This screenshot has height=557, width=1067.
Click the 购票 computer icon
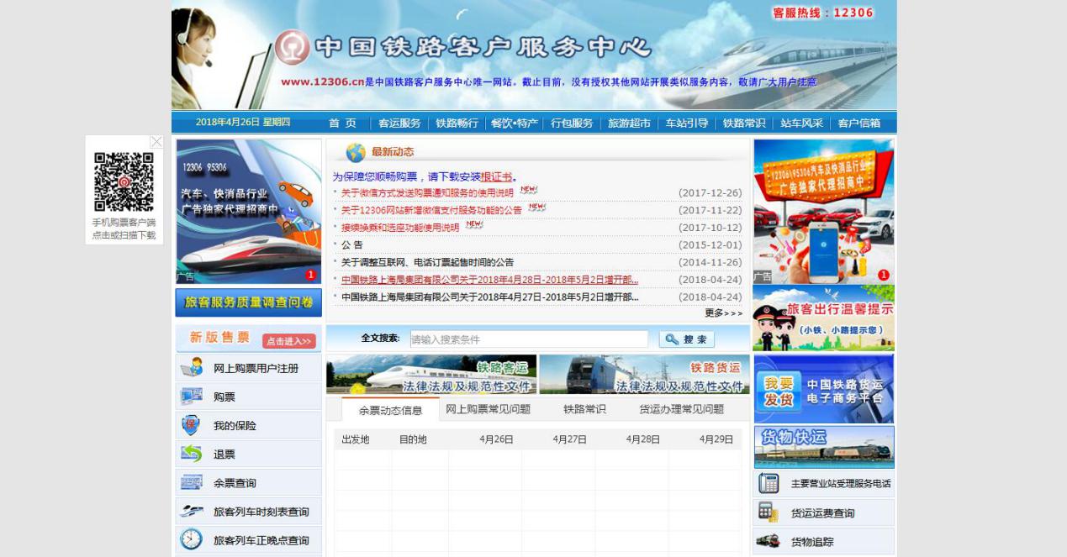pos(192,396)
